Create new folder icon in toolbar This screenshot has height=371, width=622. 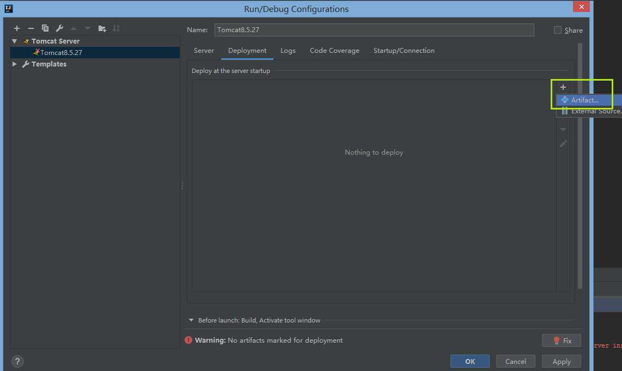[102, 28]
